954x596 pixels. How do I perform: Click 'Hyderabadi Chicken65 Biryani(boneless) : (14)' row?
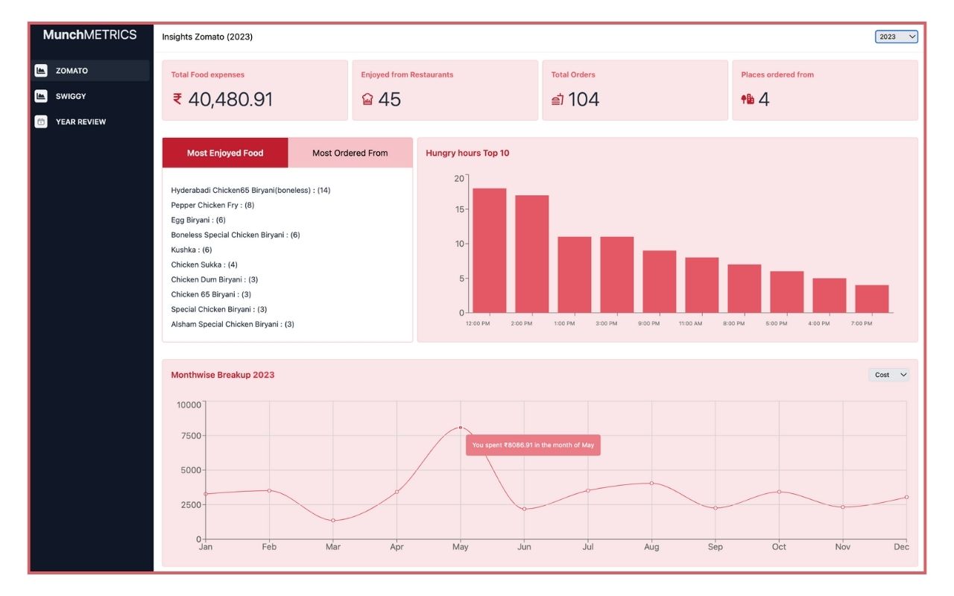250,190
